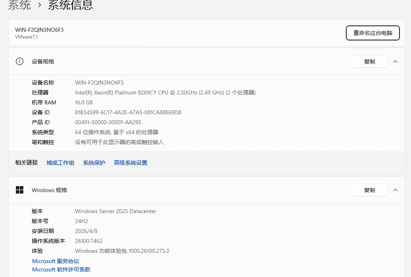Image resolution: width=411 pixels, height=277 pixels.
Task: Go back to 系统 in breadcrumb
Action: [x=20, y=5]
